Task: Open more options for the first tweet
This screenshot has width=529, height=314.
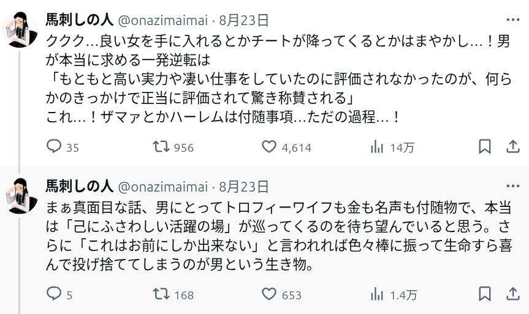Action: (513, 20)
